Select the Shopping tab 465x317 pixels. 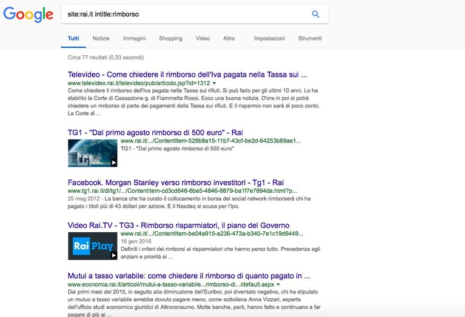(170, 38)
